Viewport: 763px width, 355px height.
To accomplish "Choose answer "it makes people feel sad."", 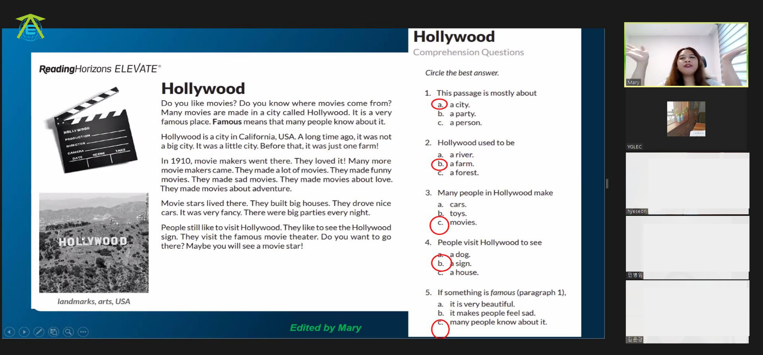I will click(493, 313).
